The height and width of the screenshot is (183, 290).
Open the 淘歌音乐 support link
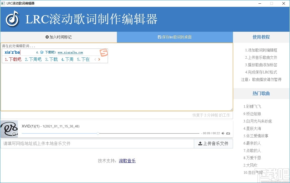click(x=127, y=160)
